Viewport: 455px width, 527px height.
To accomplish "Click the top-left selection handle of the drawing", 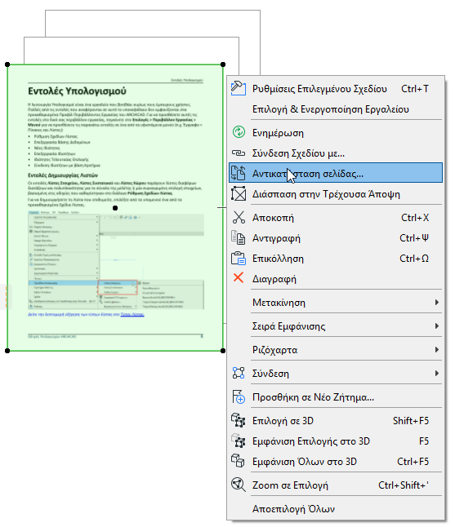I will [x=7, y=64].
